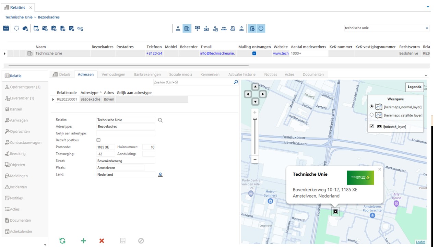Toggle the Mailing ontvangen checkbox

(254, 54)
